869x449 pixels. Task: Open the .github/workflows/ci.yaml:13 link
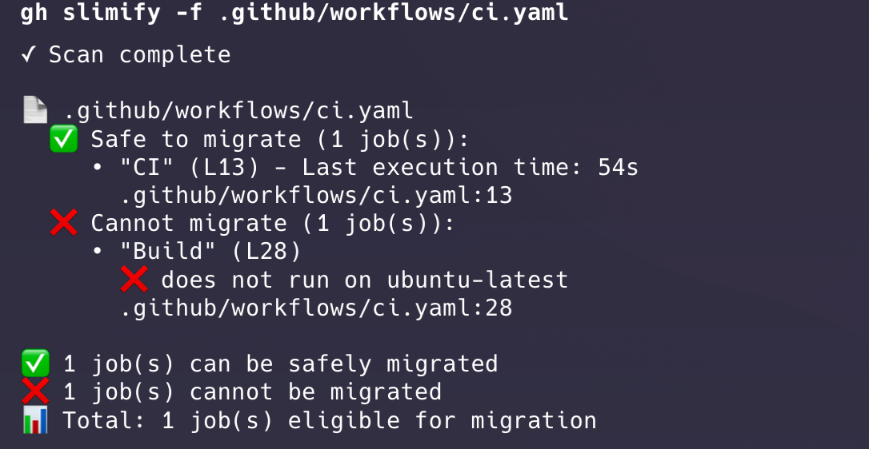click(316, 195)
